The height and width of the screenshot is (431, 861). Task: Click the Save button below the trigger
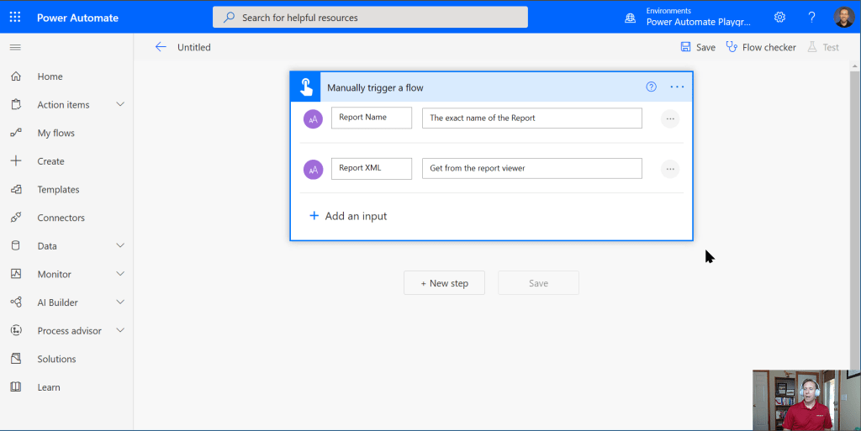coord(538,283)
